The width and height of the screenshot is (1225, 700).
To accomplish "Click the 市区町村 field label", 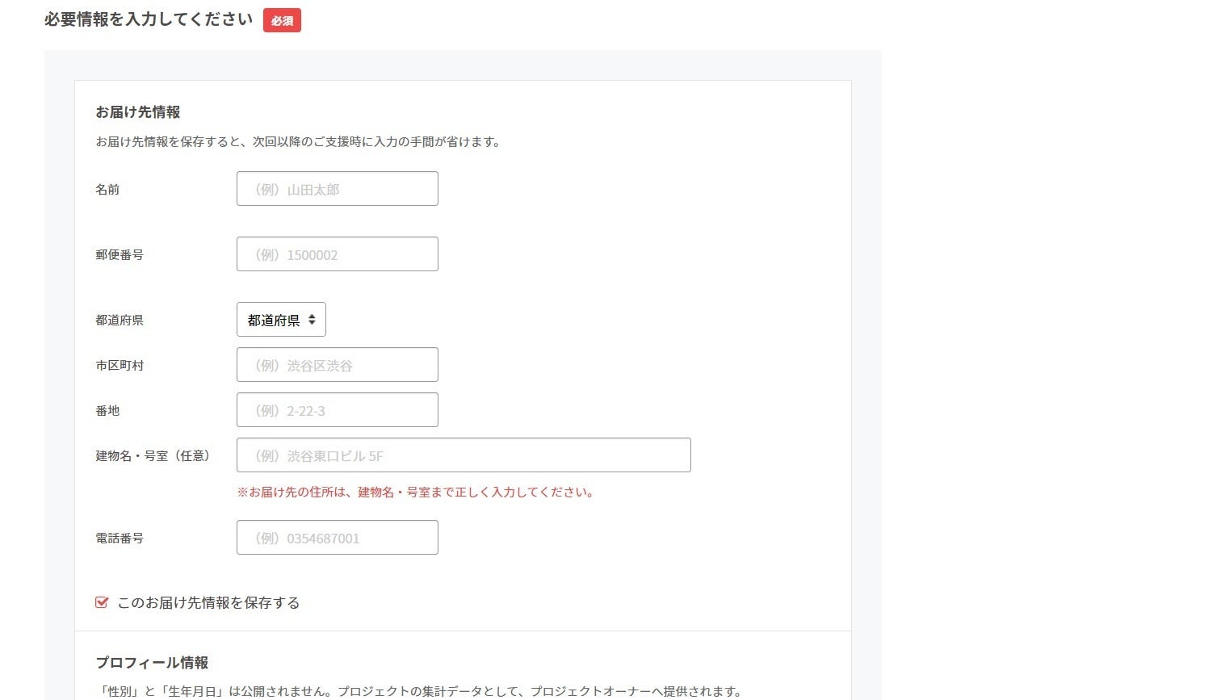I will pos(120,366).
